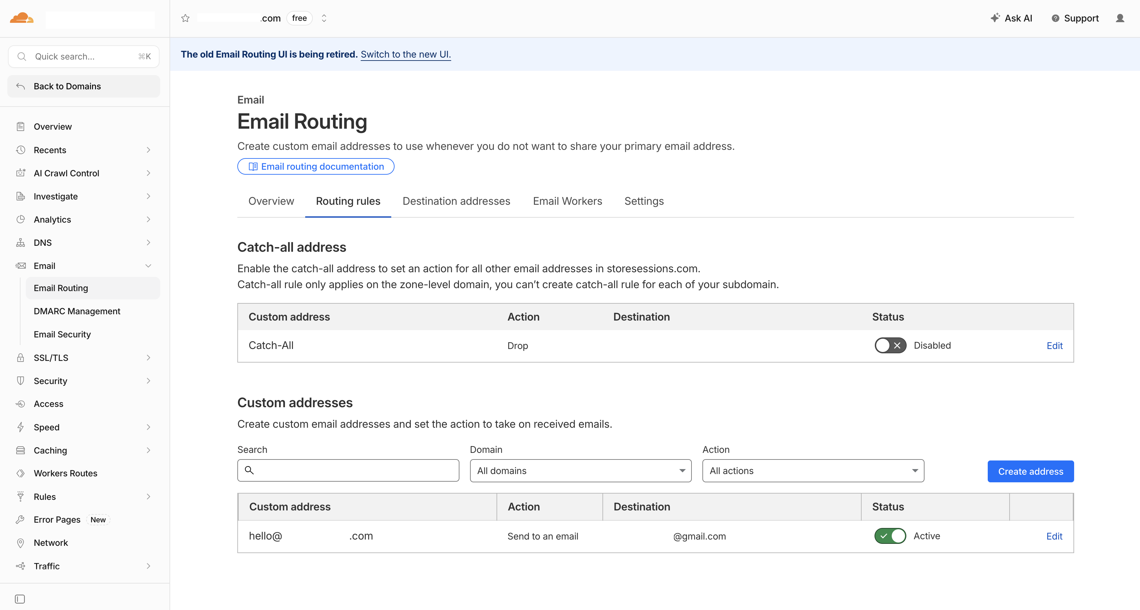Click the 'Drop' action cell
Screen dimensions: 1140x610
click(517, 345)
